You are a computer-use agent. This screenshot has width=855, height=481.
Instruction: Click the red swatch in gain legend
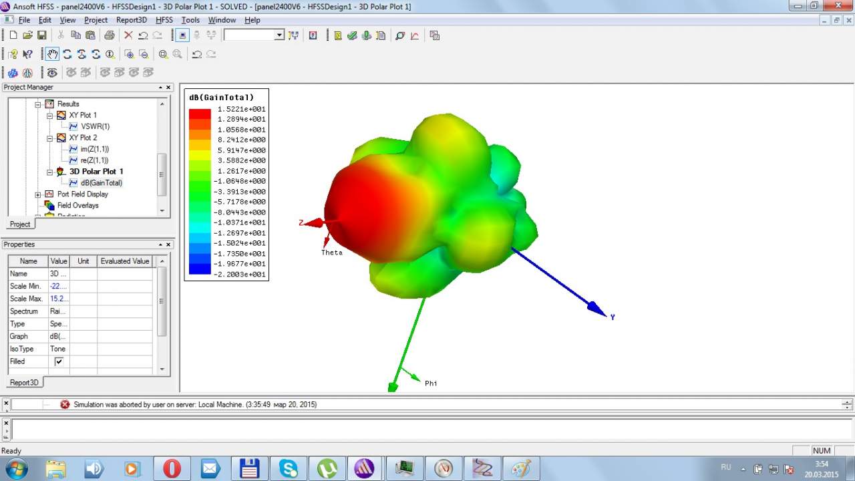(x=200, y=114)
